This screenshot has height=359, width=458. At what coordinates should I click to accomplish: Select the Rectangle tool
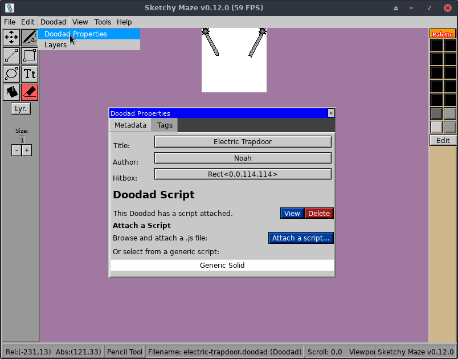click(x=29, y=55)
